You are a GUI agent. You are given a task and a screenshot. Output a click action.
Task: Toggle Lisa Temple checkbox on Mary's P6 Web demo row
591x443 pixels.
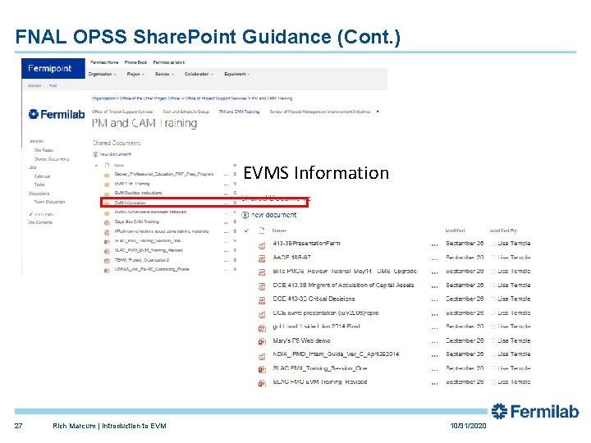[x=492, y=341]
